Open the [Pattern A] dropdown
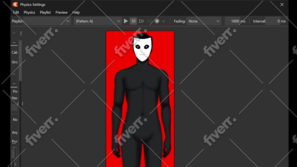 point(98,21)
